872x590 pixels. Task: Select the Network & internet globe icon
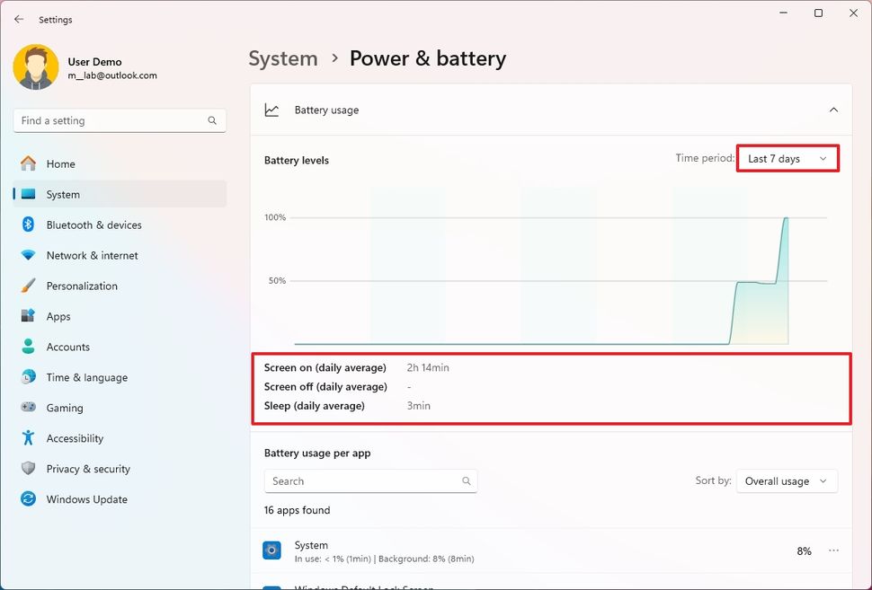click(27, 255)
